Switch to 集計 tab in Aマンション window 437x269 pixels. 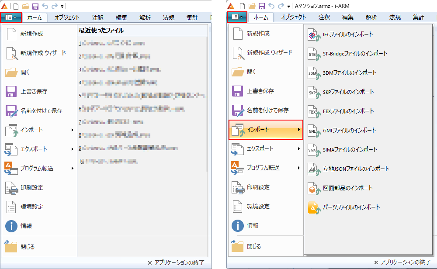(418, 17)
